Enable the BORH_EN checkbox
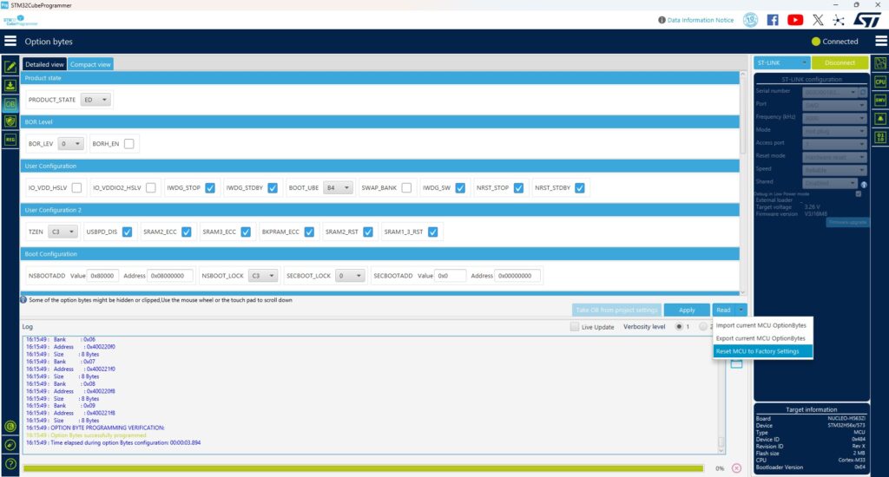This screenshot has height=477, width=889. 130,144
